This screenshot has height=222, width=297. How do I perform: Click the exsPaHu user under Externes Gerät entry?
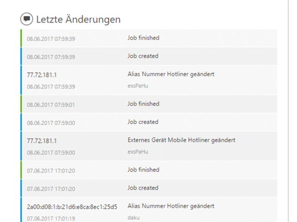(x=138, y=152)
